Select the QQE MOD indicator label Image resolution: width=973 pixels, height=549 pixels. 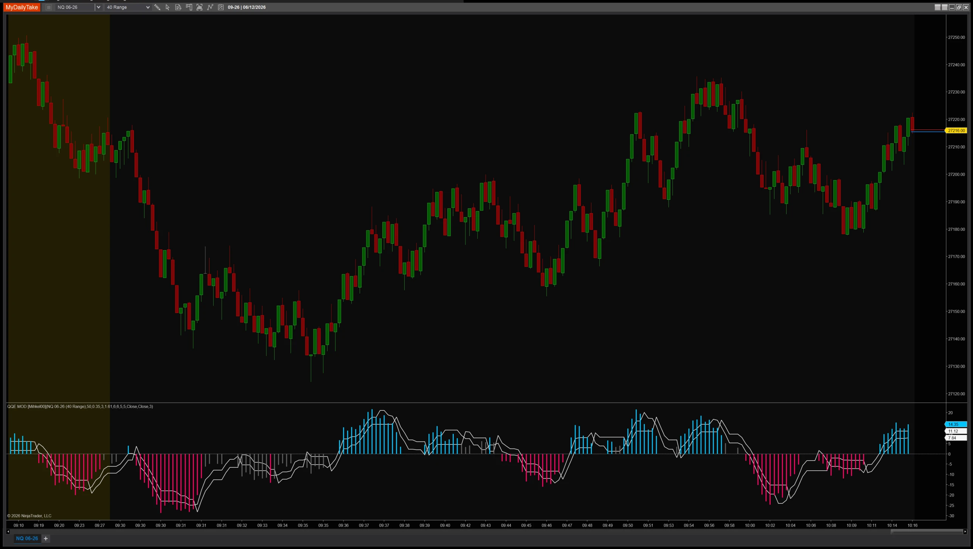(x=80, y=407)
